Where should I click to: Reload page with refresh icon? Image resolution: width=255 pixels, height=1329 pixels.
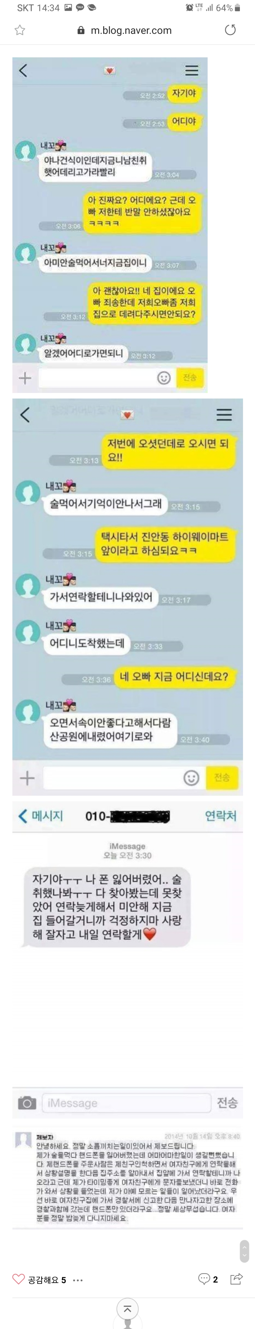pyautogui.click(x=230, y=30)
